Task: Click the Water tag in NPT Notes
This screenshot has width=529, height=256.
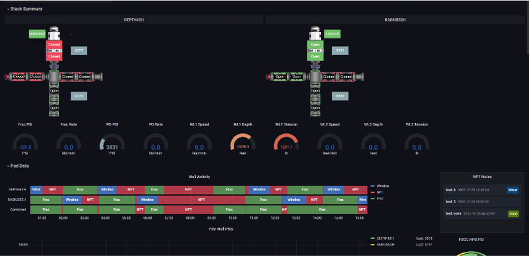Action: click(513, 190)
